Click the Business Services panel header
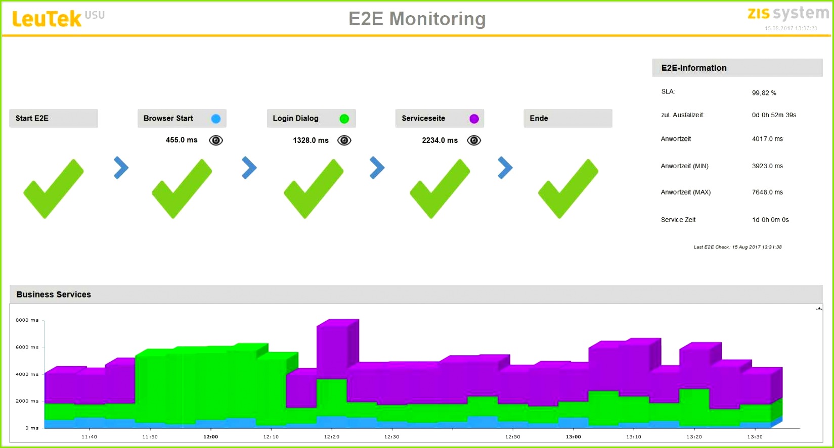The width and height of the screenshot is (834, 448). (416, 294)
